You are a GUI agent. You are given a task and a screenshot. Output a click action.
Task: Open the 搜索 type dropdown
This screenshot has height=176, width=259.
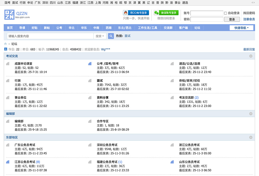(100, 36)
